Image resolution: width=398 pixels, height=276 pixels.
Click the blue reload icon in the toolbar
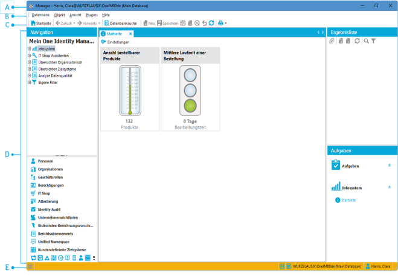click(211, 23)
